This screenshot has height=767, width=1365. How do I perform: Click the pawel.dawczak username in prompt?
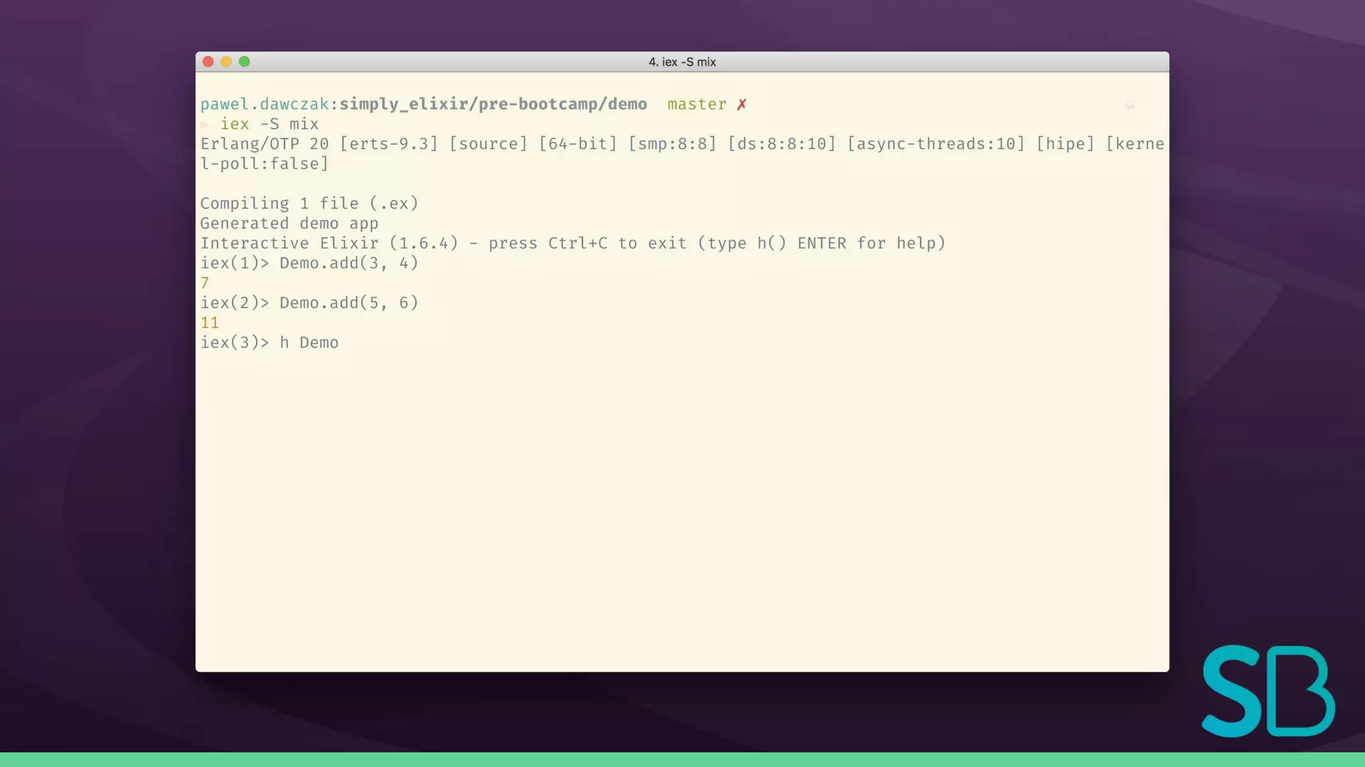pos(264,105)
